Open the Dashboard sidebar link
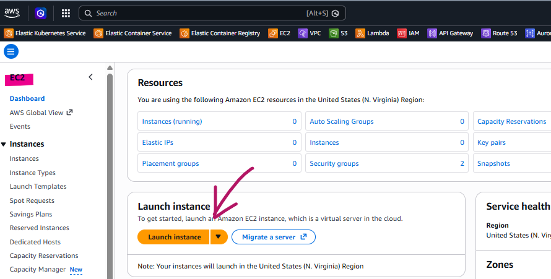Screen dimensions: 551x279 pyautogui.click(x=27, y=98)
